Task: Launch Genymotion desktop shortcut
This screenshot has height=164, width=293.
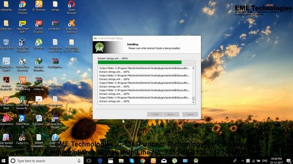Action: click(x=6, y=120)
